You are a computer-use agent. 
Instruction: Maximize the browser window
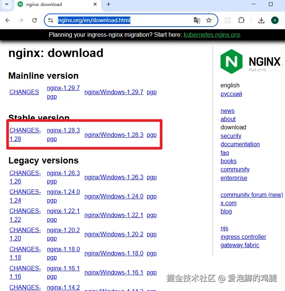click(271, 4)
